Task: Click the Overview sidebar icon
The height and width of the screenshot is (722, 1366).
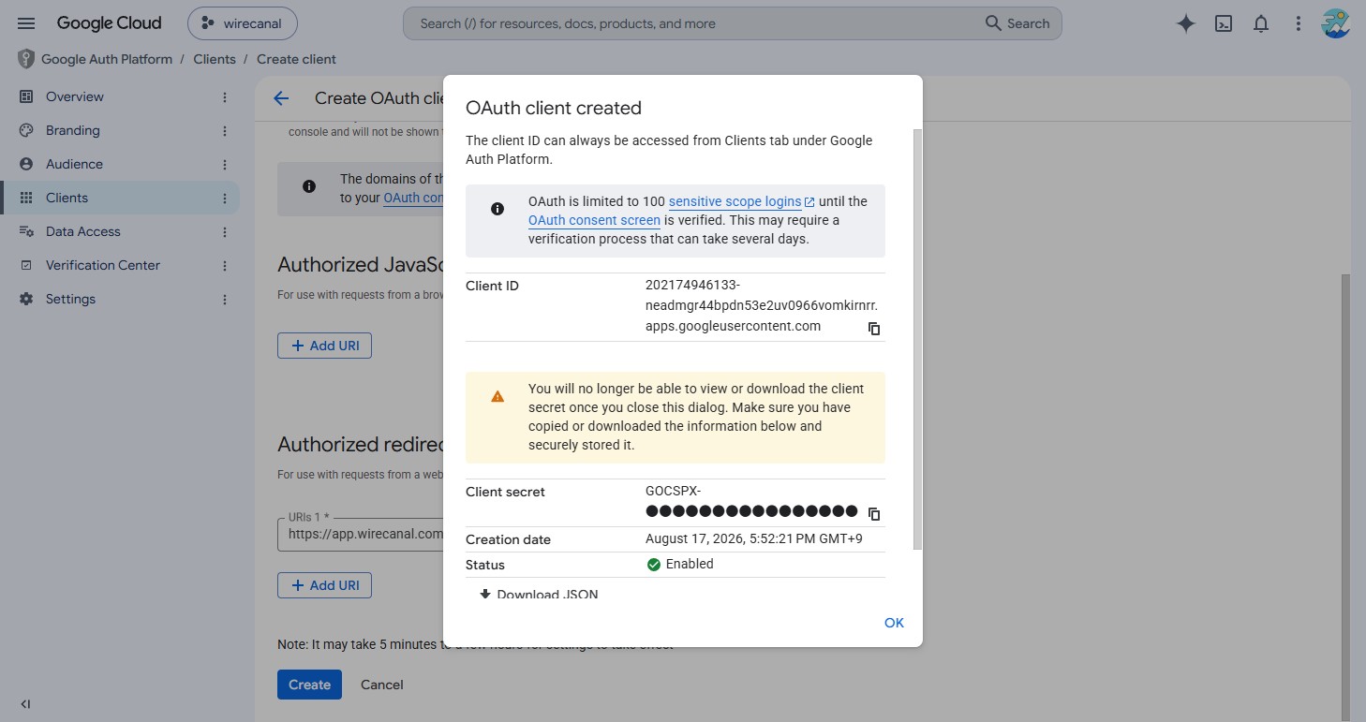Action: click(26, 96)
